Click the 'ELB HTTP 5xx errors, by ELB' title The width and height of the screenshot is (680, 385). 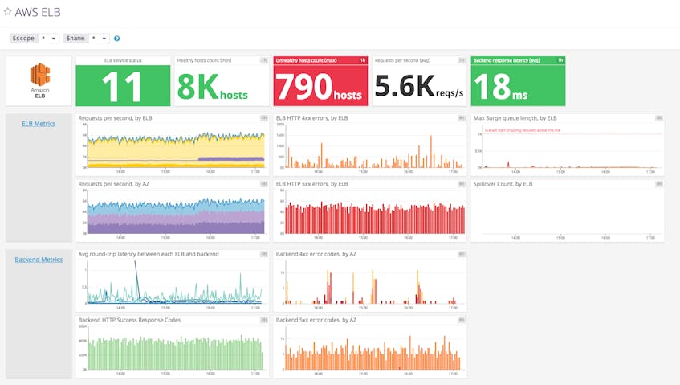(311, 184)
